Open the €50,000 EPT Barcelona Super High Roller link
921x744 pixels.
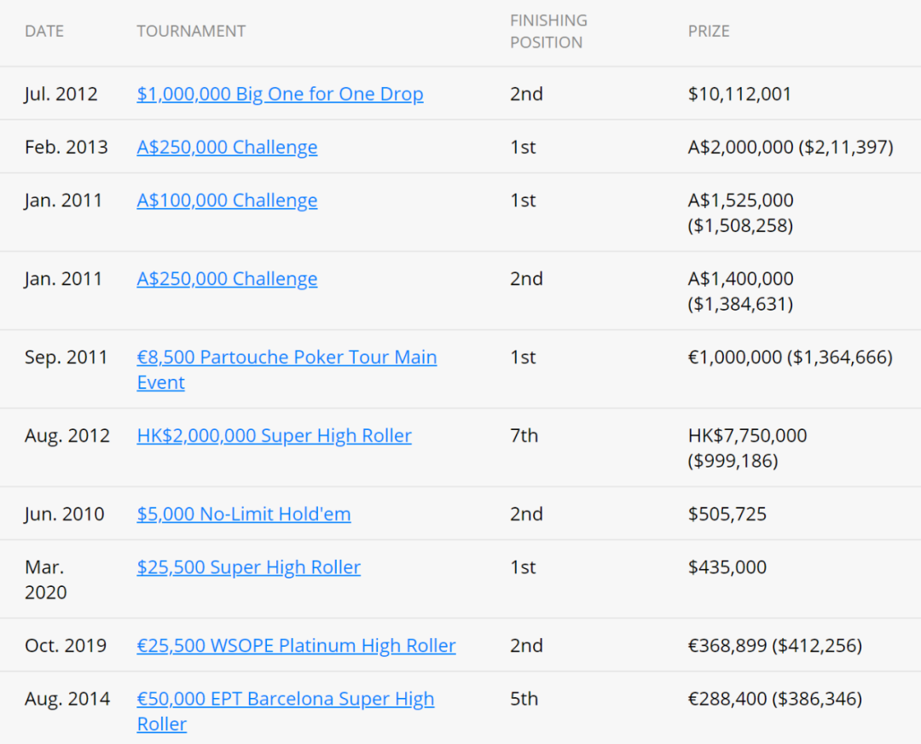click(x=285, y=699)
